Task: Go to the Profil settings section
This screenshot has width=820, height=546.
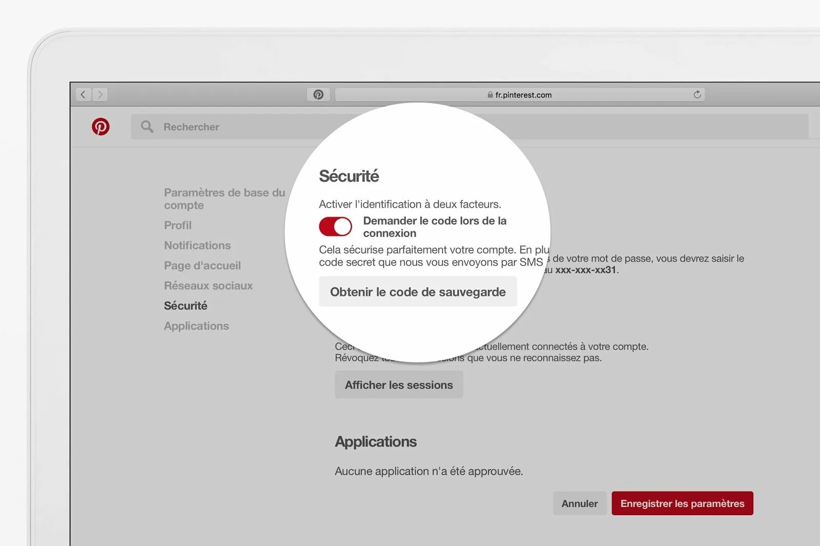Action: [x=178, y=225]
